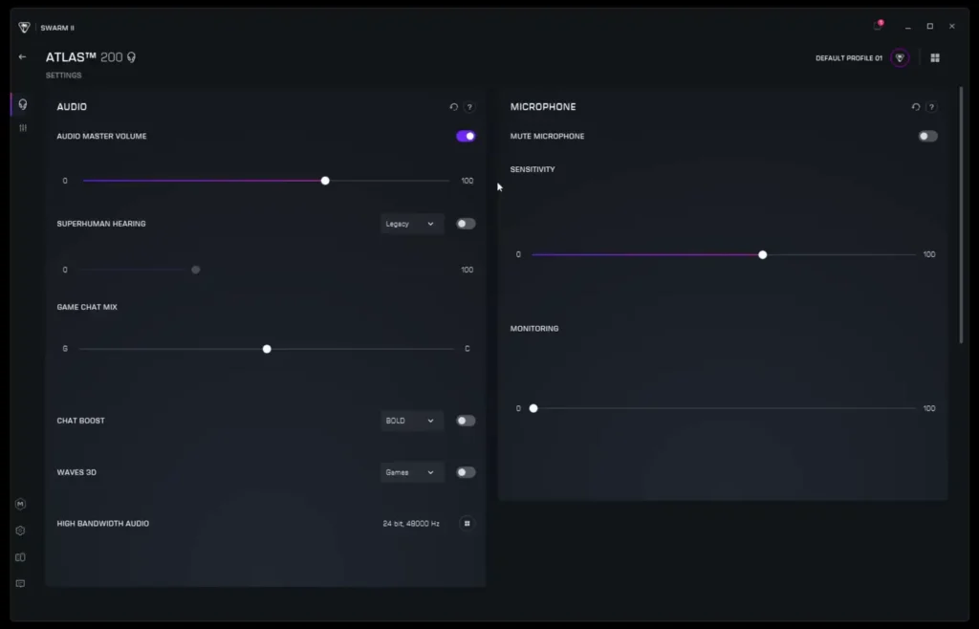Open the notifications bell icon
This screenshot has height=629, width=979.
pos(878,26)
